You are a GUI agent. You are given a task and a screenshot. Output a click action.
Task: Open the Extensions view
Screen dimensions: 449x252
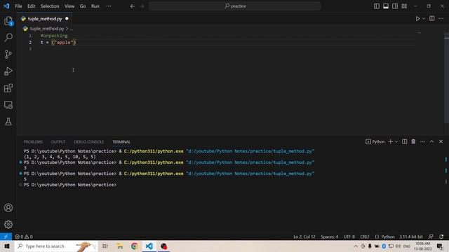click(8, 88)
